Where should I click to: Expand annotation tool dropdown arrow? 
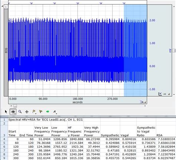click(x=56, y=114)
